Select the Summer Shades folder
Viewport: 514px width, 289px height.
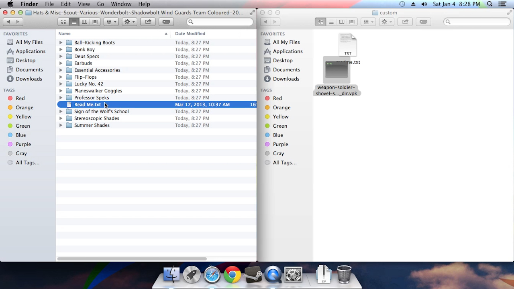point(157,125)
